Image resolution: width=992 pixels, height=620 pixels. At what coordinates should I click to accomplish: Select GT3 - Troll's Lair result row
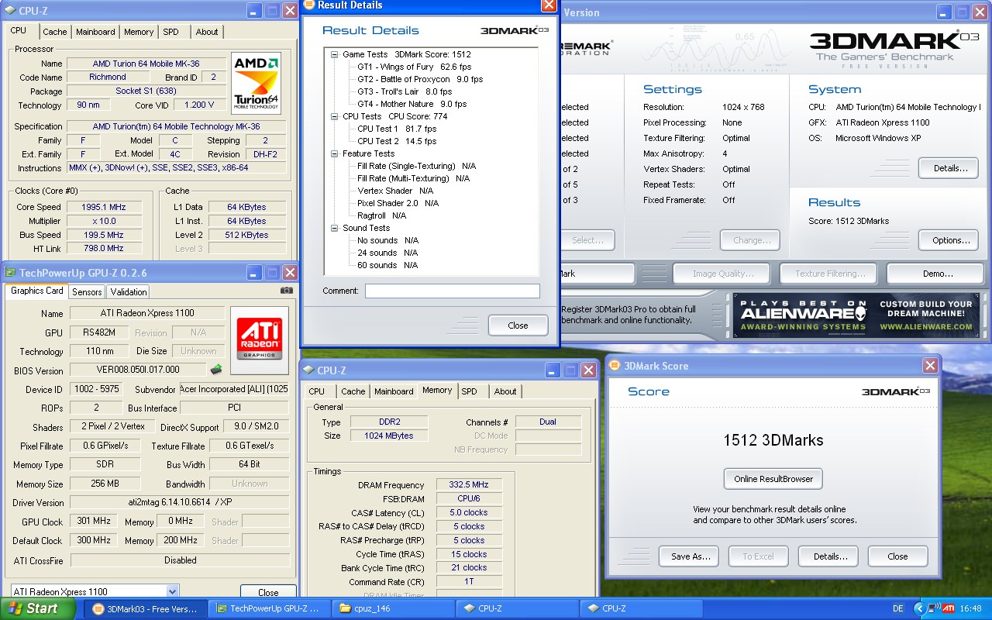pos(405,91)
